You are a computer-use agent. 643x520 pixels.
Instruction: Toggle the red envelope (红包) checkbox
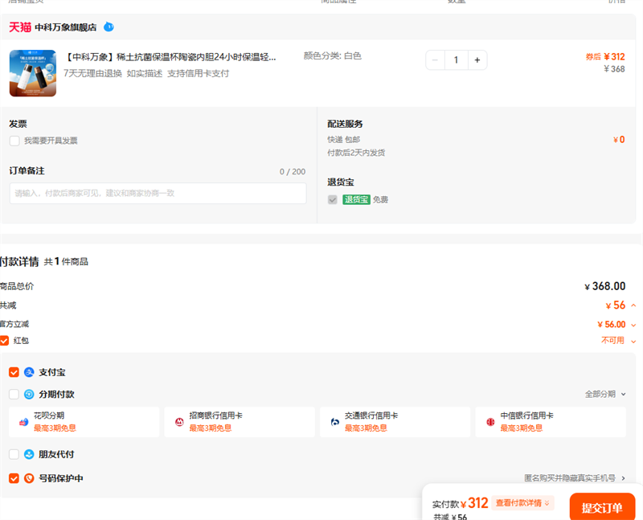pyautogui.click(x=5, y=340)
